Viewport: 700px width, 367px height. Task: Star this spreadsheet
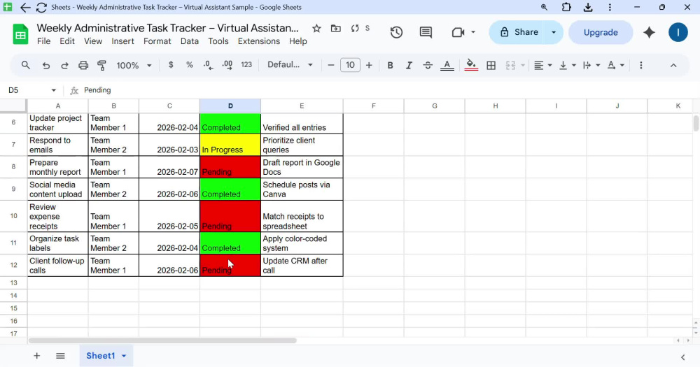(x=316, y=29)
